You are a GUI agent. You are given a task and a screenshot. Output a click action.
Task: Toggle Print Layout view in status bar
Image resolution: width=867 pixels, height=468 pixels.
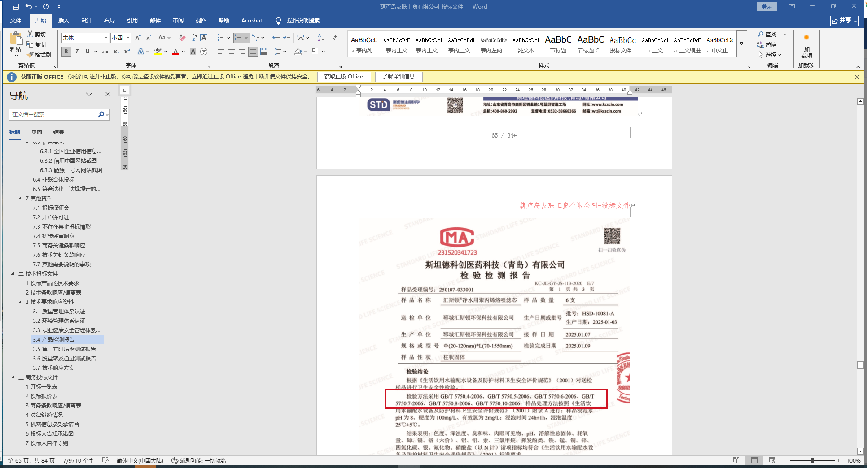tap(754, 460)
